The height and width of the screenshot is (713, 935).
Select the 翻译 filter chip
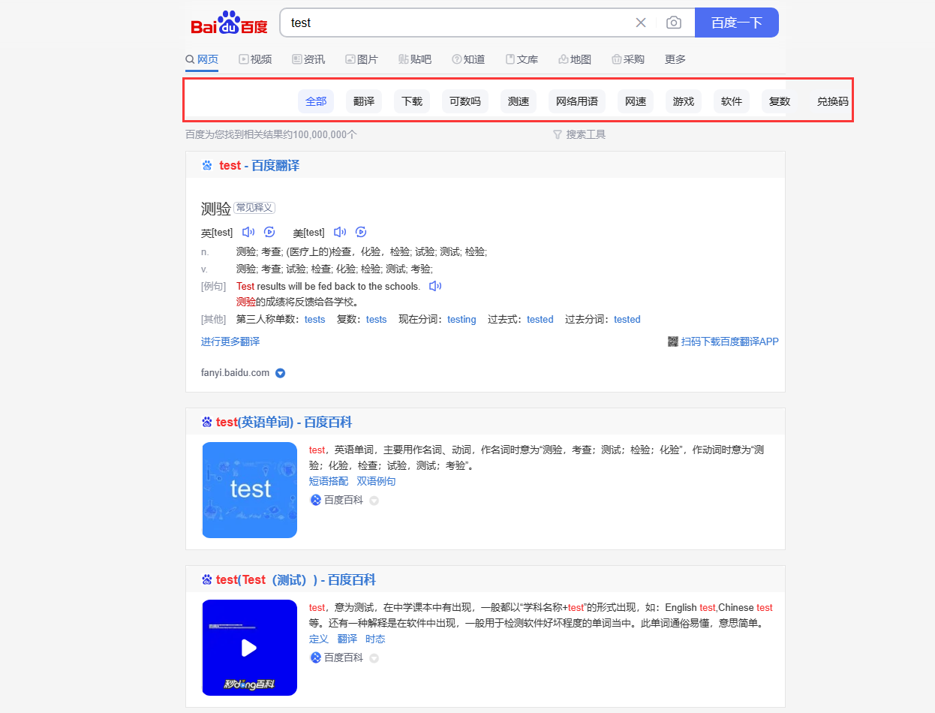point(363,101)
